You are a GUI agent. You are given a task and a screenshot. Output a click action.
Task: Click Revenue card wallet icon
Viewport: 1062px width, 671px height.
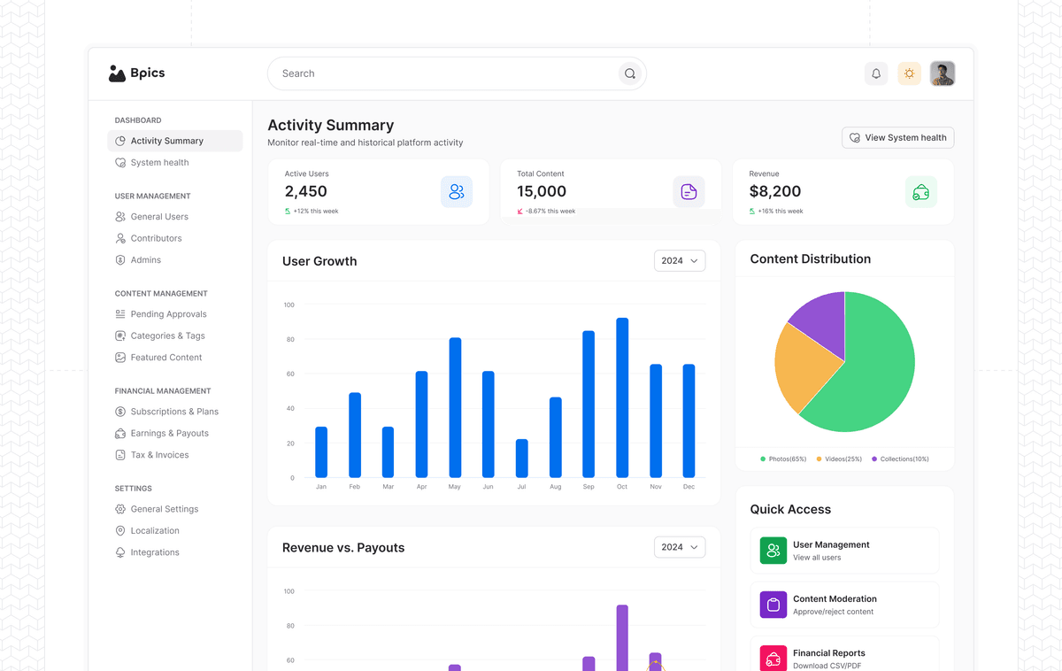pos(921,192)
